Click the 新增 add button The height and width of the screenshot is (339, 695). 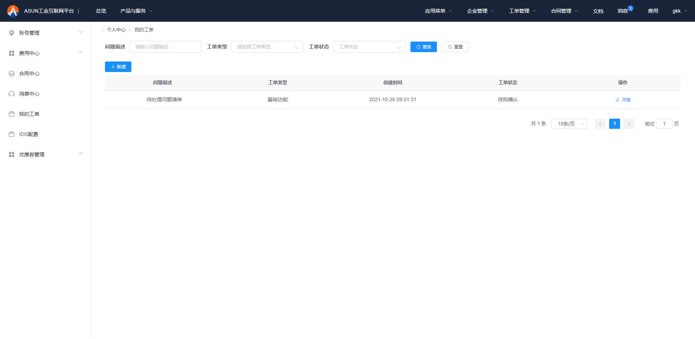pos(118,67)
